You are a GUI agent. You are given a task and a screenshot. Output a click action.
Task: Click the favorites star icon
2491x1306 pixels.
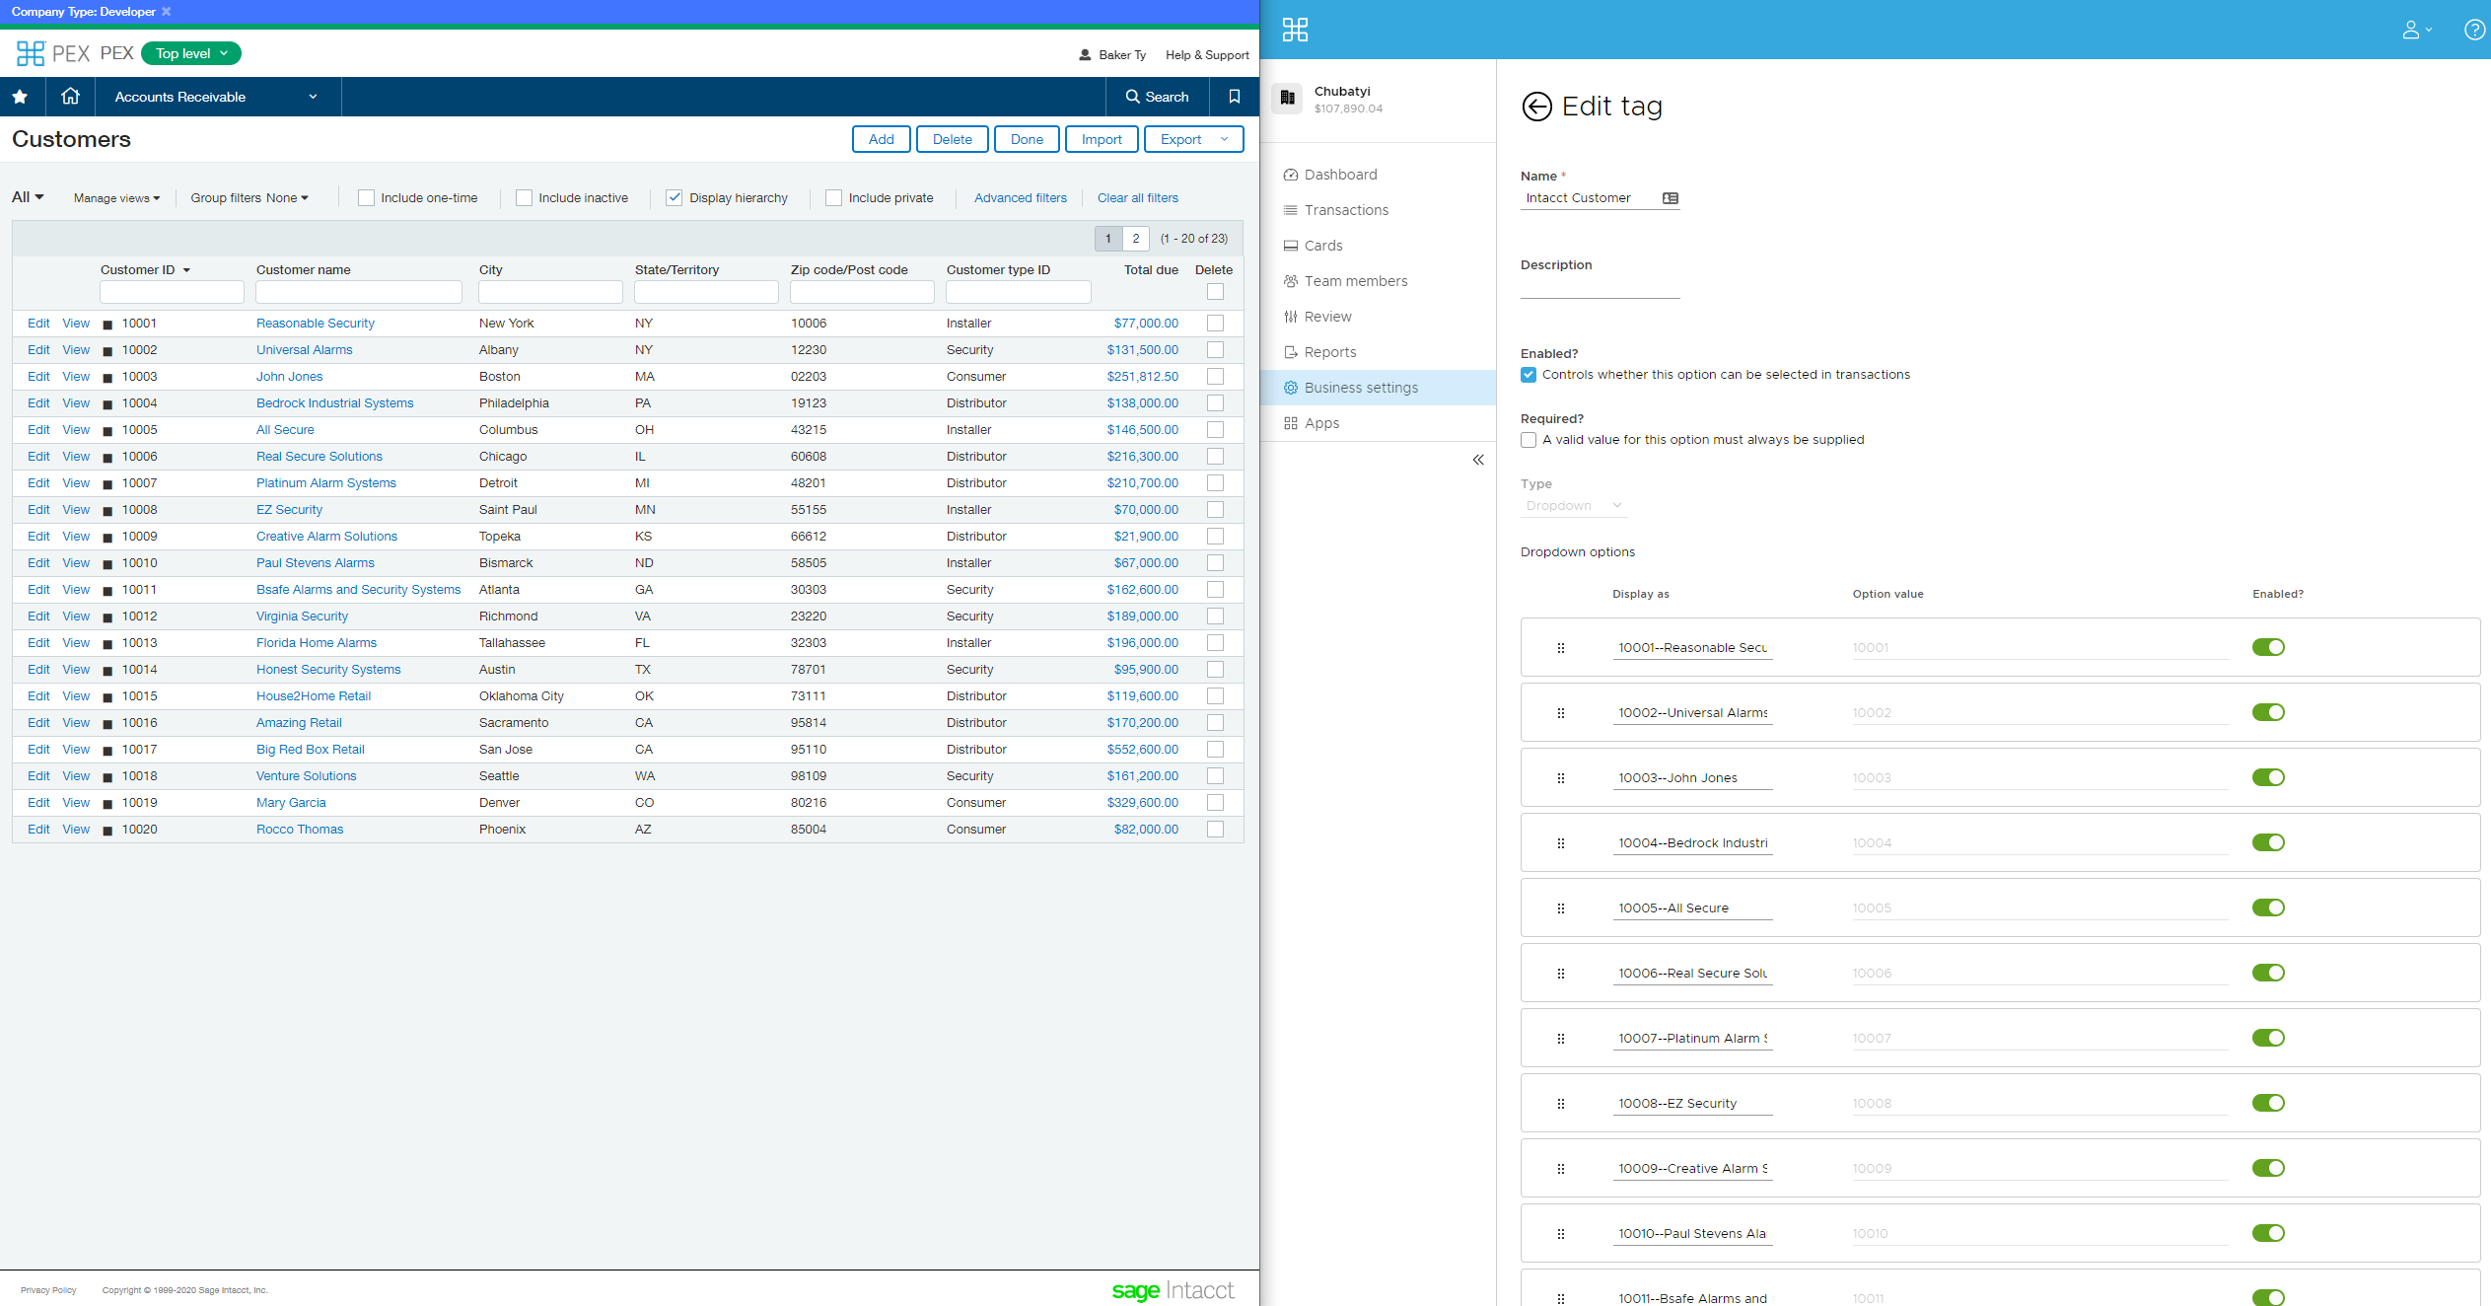point(20,97)
